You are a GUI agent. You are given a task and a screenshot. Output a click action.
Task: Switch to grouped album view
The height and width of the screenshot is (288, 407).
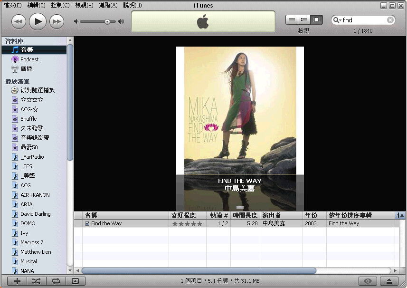304,20
